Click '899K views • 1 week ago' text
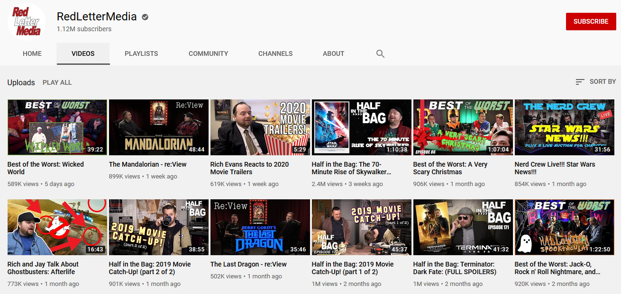This screenshot has height=294, width=621. point(143,176)
